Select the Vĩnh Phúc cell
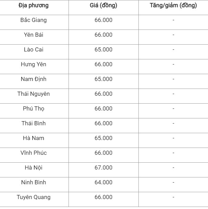Viewport: 208px width, 209px height. click(33, 153)
